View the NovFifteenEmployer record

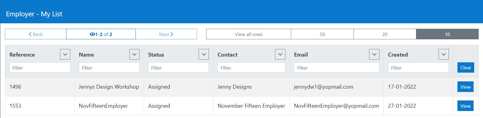coord(465,106)
